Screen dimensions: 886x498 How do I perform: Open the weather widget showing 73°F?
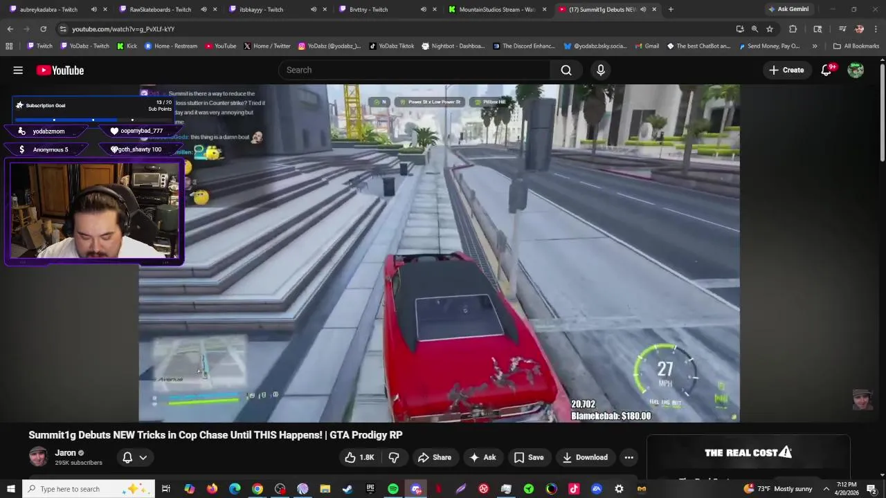tap(778, 489)
